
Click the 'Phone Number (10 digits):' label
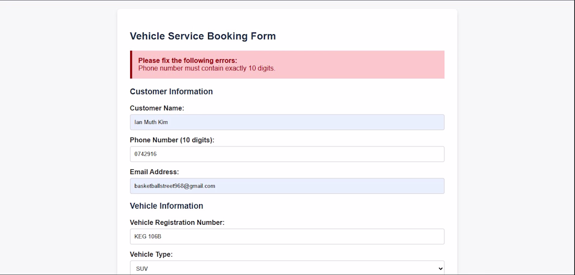172,140
